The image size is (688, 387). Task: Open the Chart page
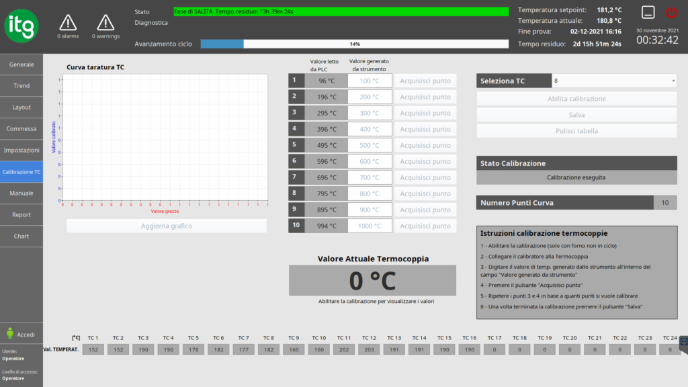tap(21, 236)
